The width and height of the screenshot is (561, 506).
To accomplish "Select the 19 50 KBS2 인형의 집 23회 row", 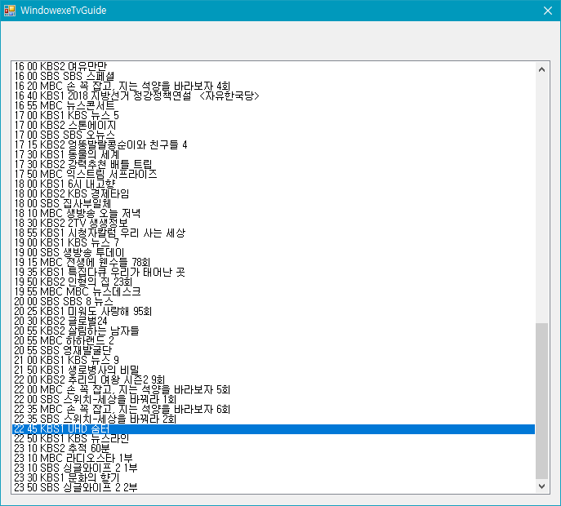I will click(274, 282).
